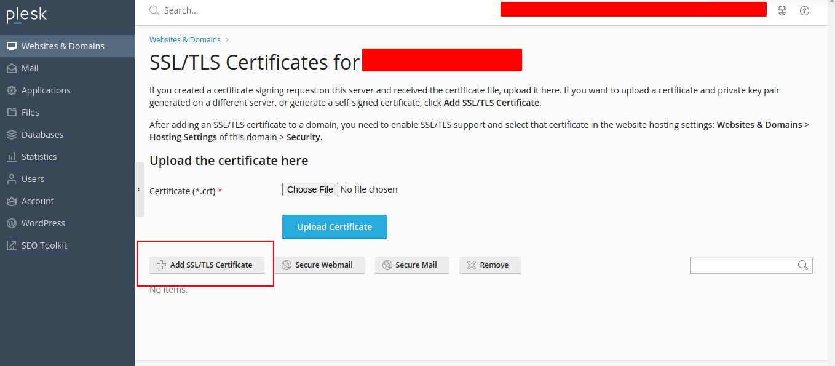This screenshot has width=835, height=366.
Task: Click the Plesk logo
Action: coord(26,15)
